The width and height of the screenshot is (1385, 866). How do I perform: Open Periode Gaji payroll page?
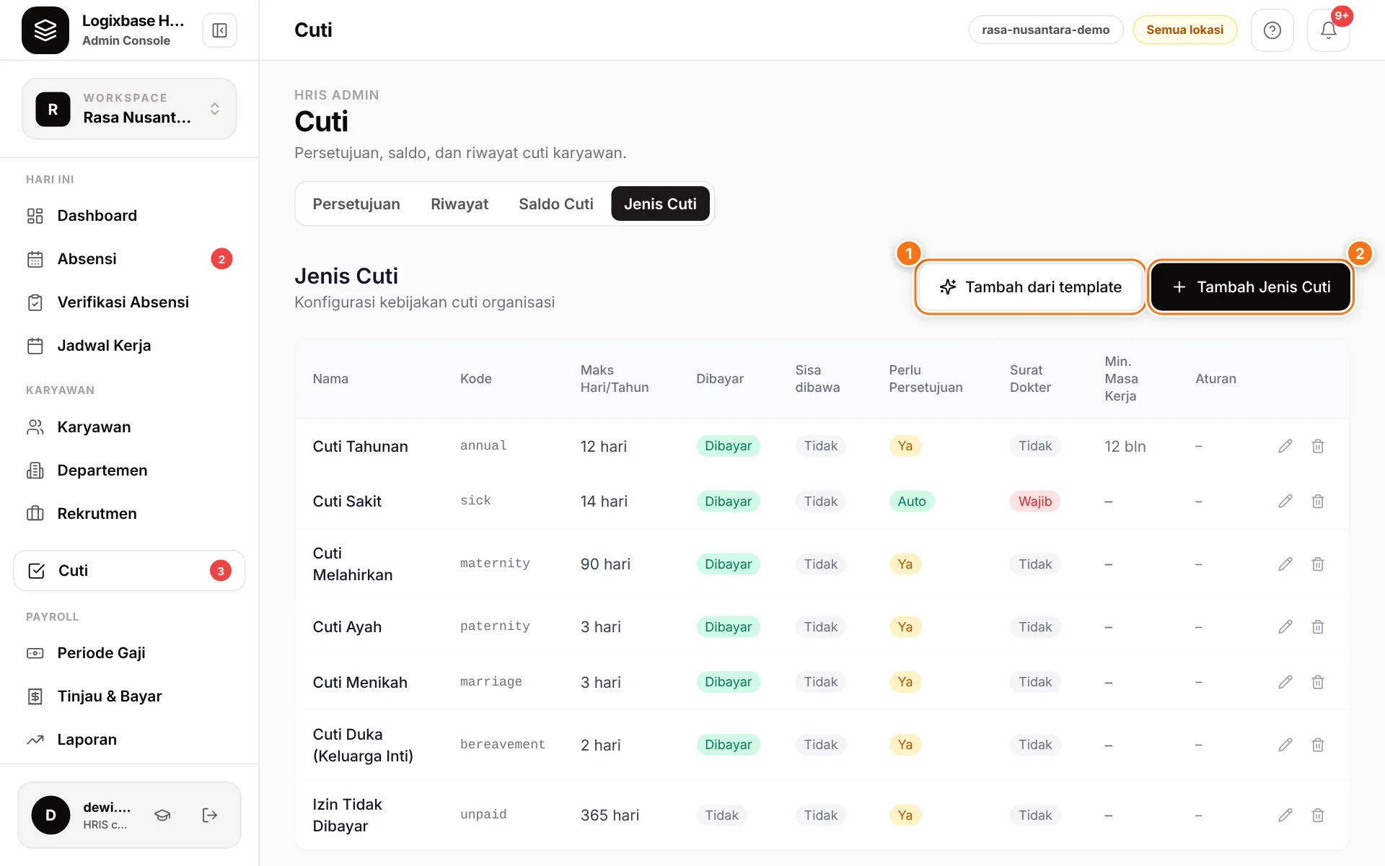click(x=129, y=653)
